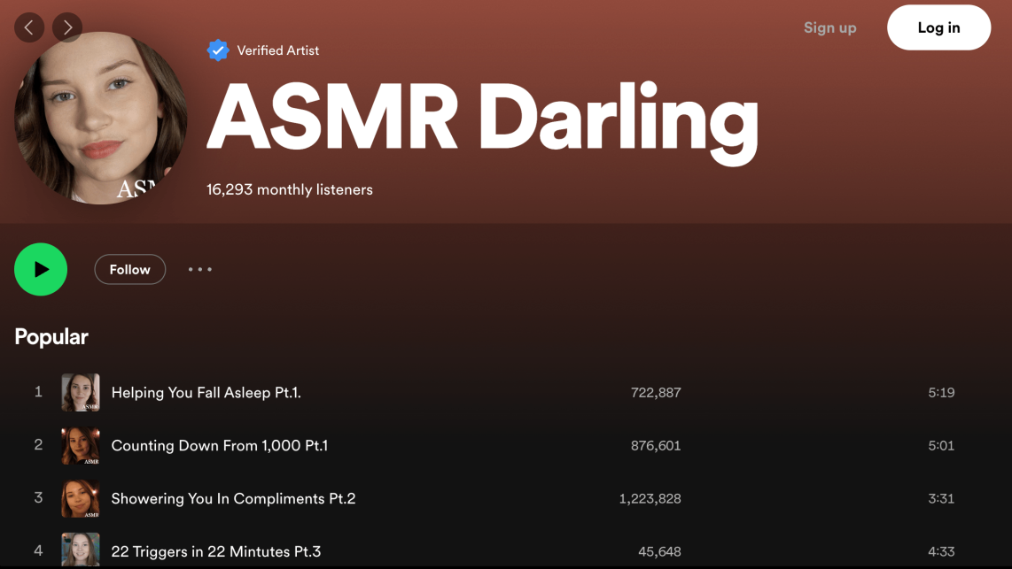Click the Sign up link
Screen dimensions: 1012x569
(x=829, y=27)
